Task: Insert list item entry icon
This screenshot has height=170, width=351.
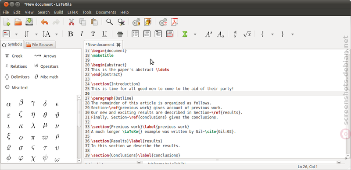Action: [x=170, y=34]
